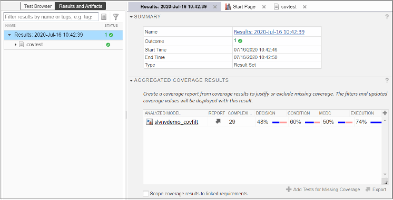Screen dimensions: 393x200
Task: Click Execution 74% coverage bar
Action: [x=376, y=122]
